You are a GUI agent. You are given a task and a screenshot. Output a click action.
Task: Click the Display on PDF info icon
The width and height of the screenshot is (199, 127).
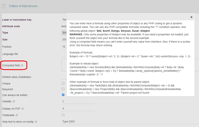point(22,109)
